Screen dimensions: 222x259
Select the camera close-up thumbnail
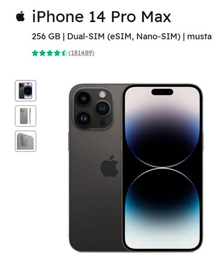25,141
